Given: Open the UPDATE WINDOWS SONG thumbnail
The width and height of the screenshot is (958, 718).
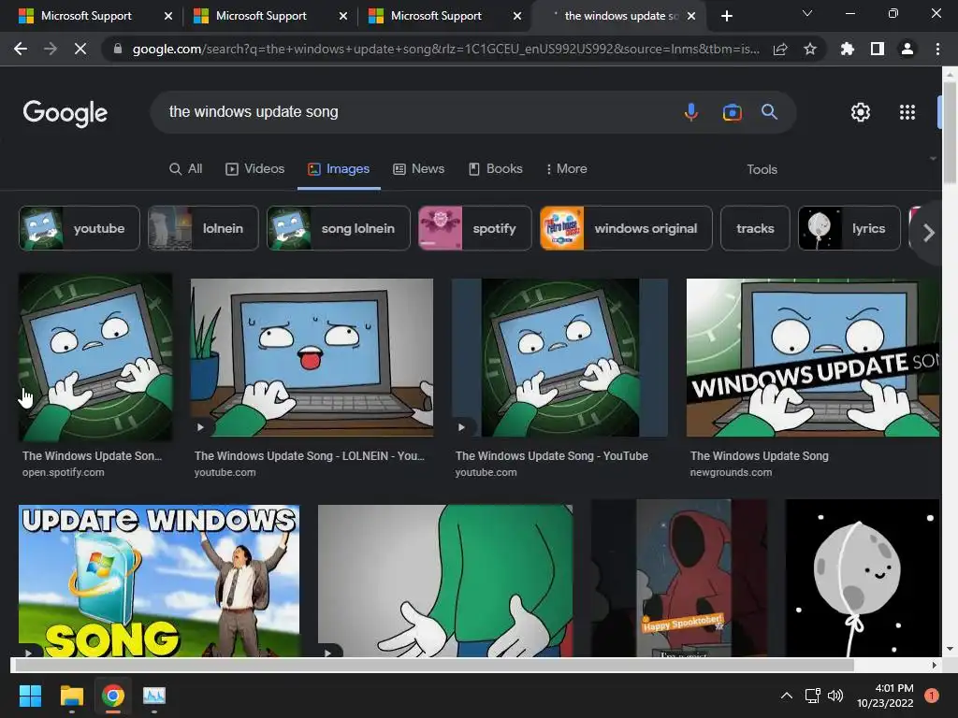Looking at the screenshot, I should (x=159, y=581).
